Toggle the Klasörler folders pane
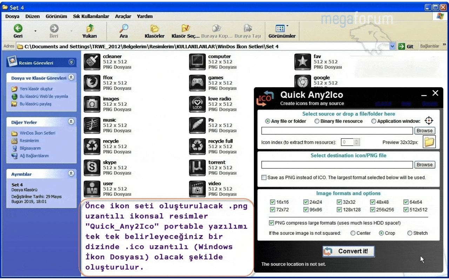The image size is (449, 280). [x=155, y=31]
